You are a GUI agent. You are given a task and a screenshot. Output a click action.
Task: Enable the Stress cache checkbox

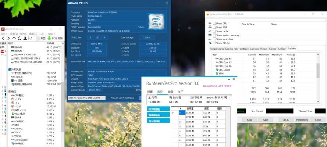pos(214,31)
